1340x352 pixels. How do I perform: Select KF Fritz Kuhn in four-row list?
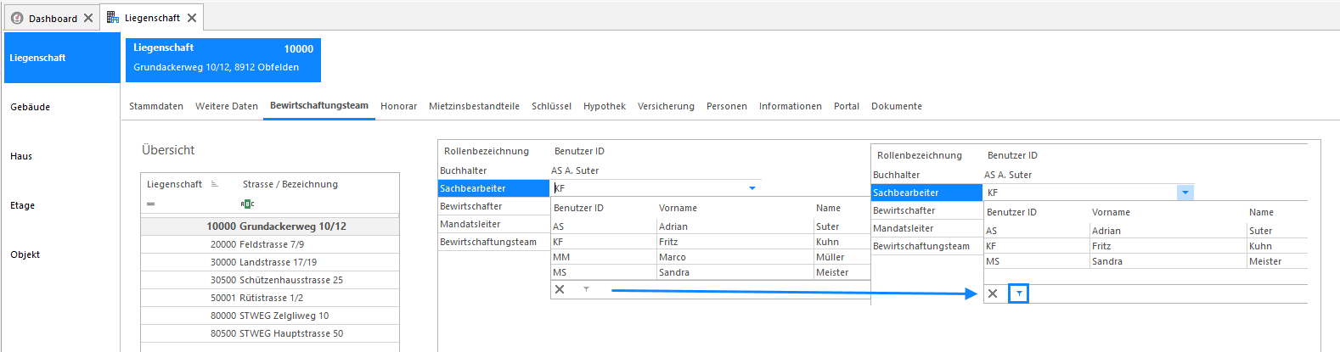tap(711, 242)
